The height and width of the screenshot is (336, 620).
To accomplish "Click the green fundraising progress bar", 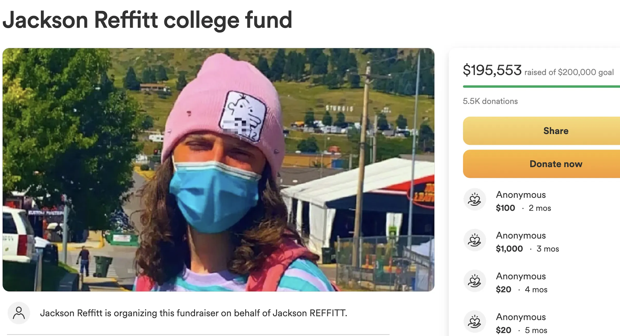I will (541, 87).
